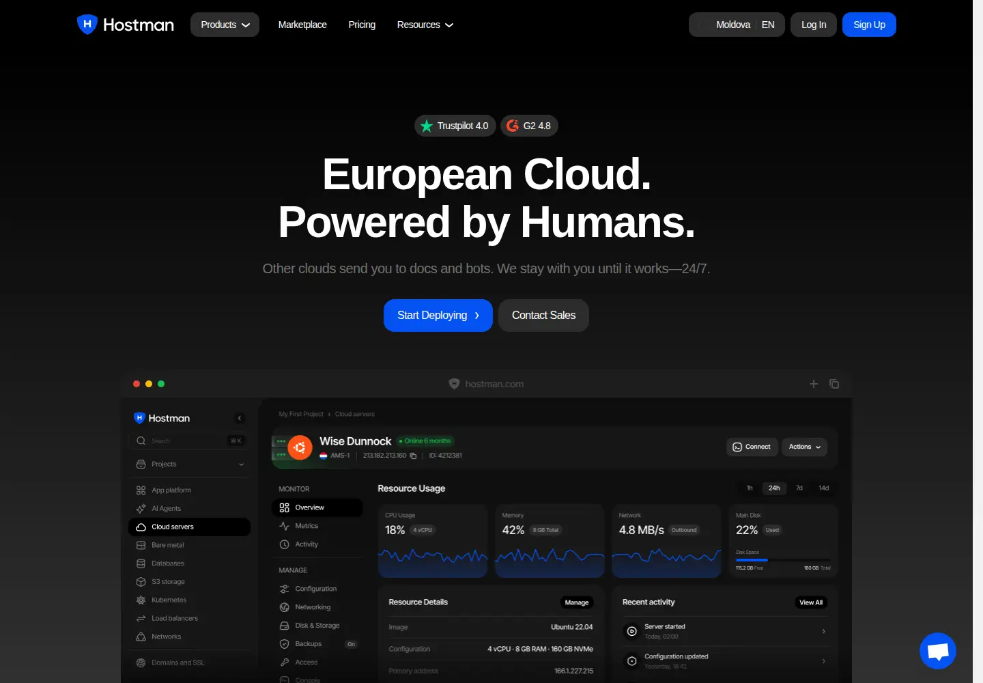
Task: Select the Overview monitor tab
Action: [x=317, y=507]
